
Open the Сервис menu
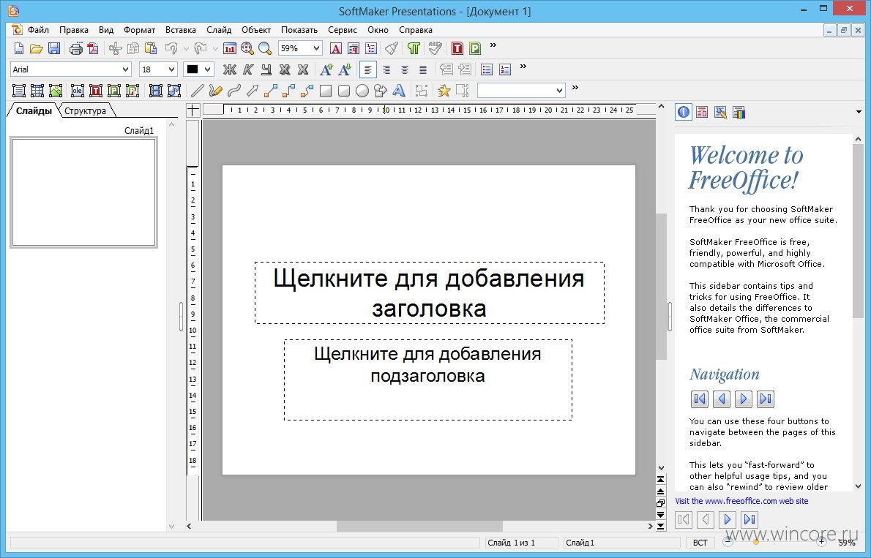(x=343, y=30)
